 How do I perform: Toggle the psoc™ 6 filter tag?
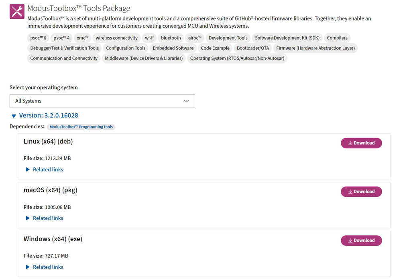coord(38,38)
